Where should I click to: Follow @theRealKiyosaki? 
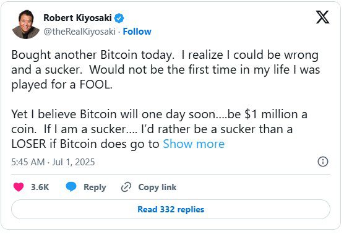(137, 32)
